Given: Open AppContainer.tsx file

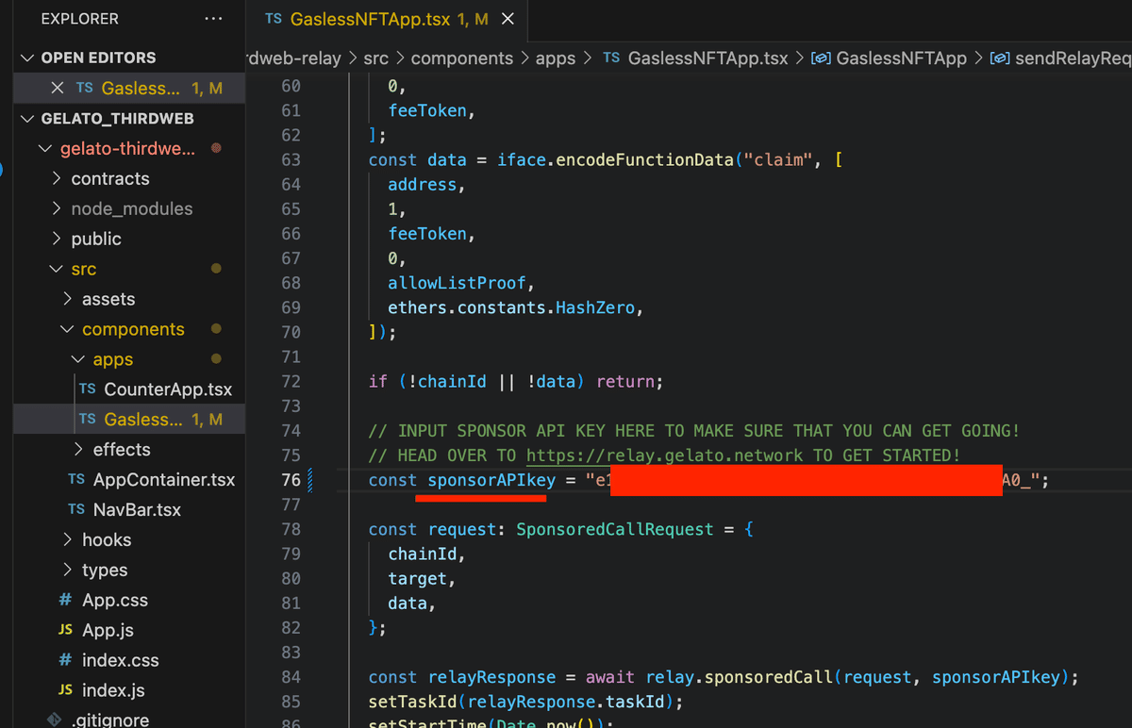Looking at the screenshot, I should point(164,480).
